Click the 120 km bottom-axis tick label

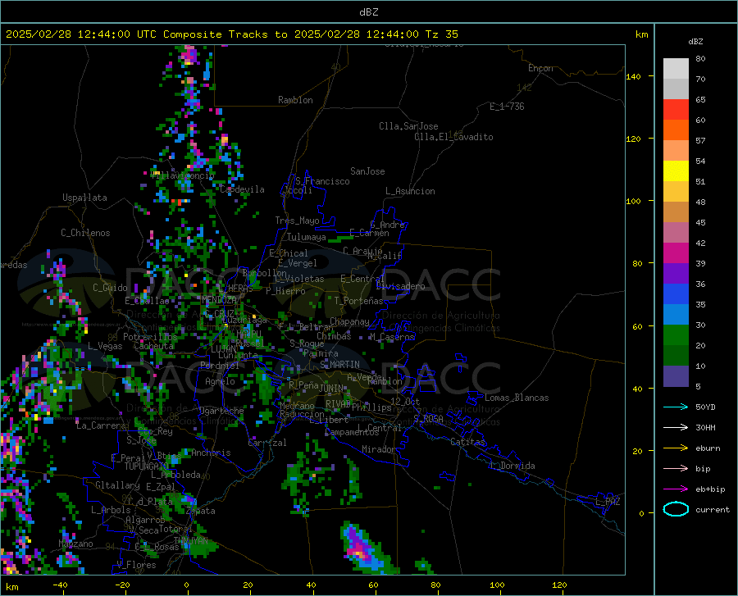[559, 585]
